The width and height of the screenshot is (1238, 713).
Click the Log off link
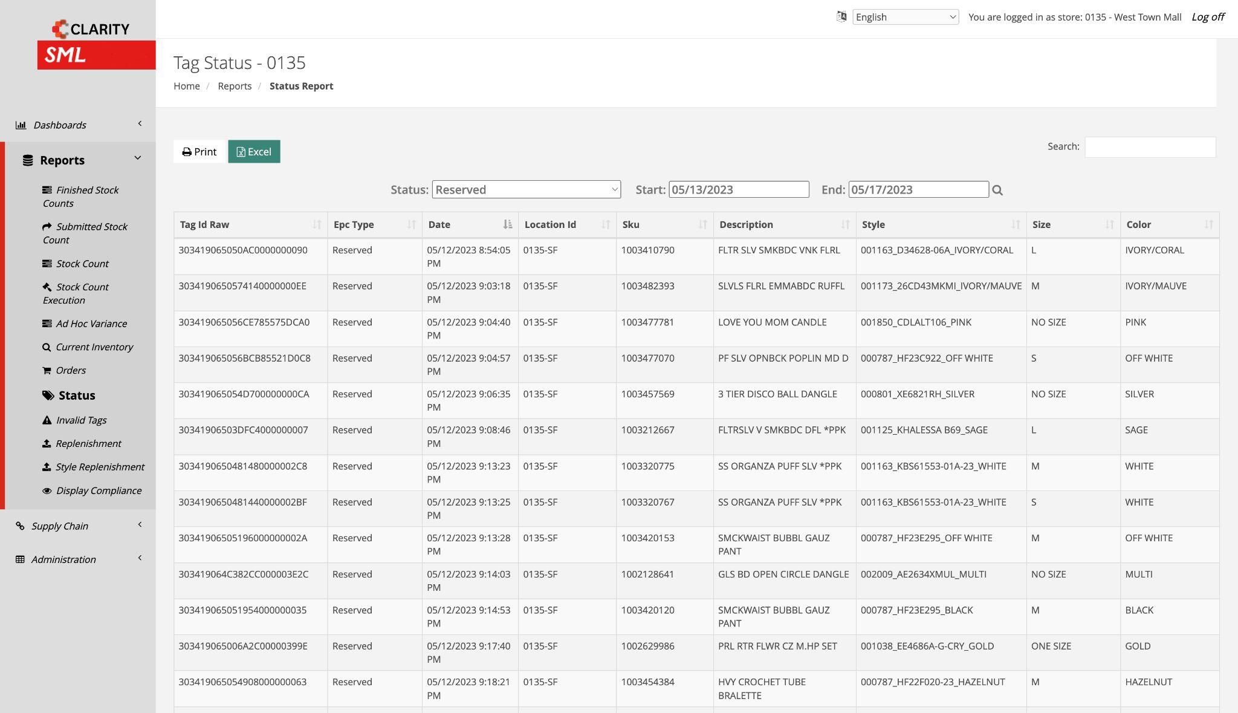1207,17
